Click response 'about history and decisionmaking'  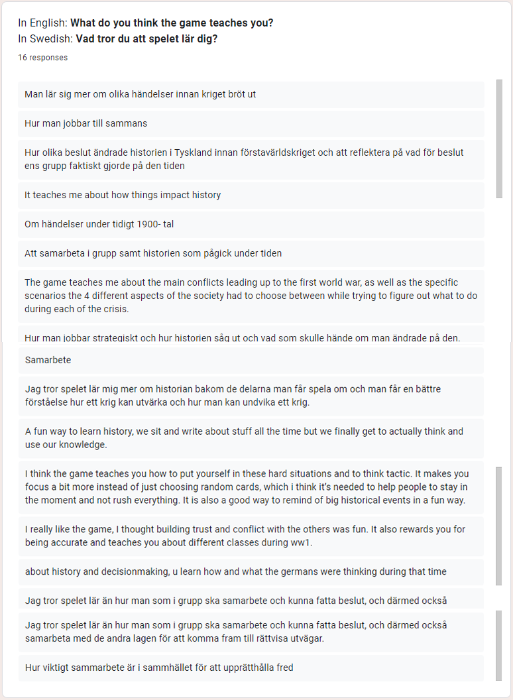[251, 572]
